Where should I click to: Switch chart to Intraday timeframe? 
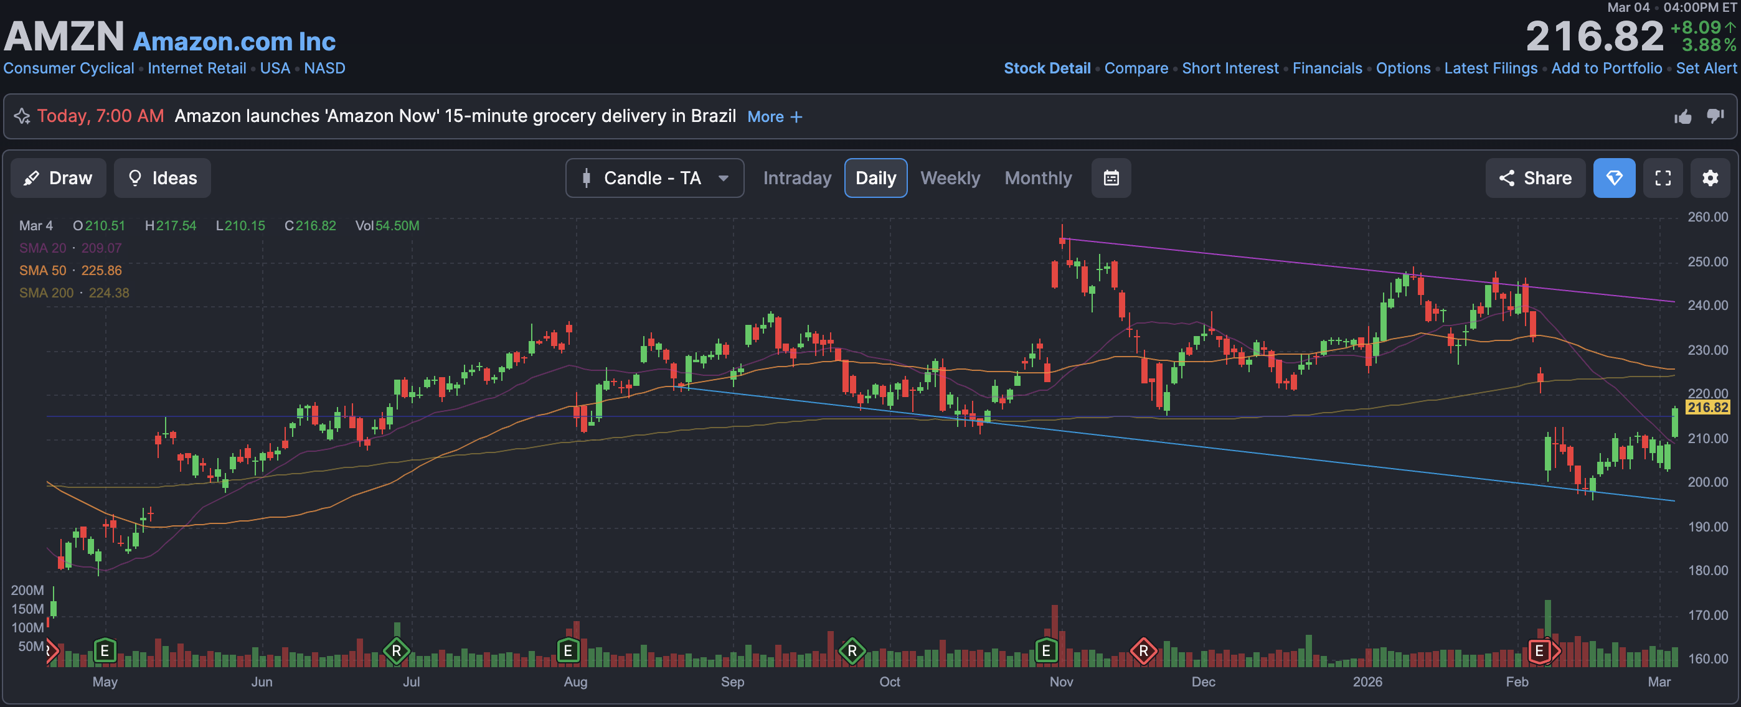[x=797, y=178]
